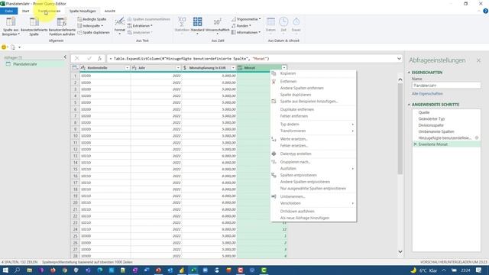The width and height of the screenshot is (489, 275).
Task: Choose Als neue Abfrage hinzufügen
Action: pyautogui.click(x=304, y=218)
